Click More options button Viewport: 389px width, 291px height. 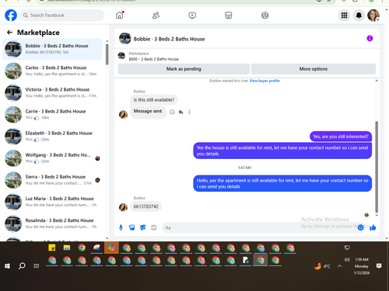pos(314,69)
